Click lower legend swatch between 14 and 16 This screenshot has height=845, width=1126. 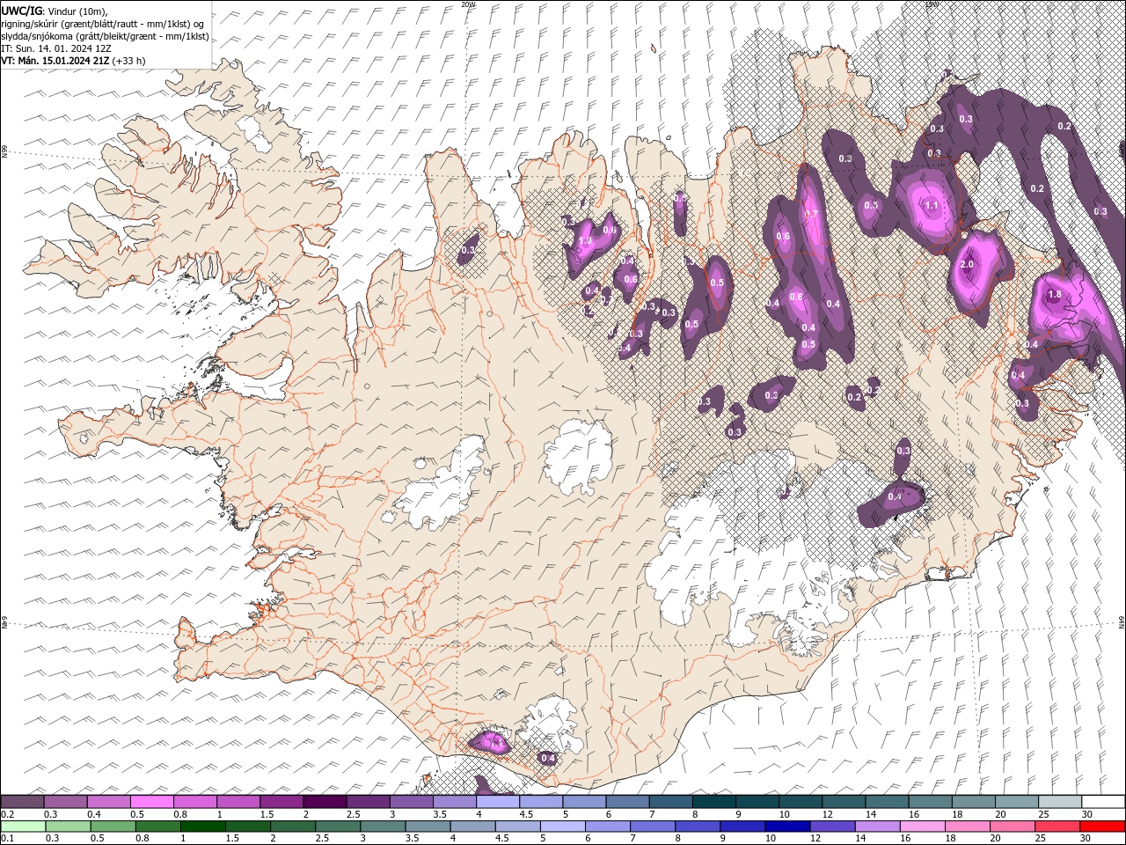click(x=877, y=827)
